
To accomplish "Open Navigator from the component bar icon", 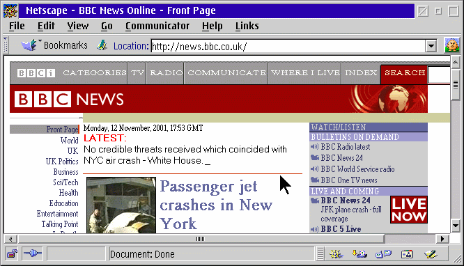I will 337,254.
